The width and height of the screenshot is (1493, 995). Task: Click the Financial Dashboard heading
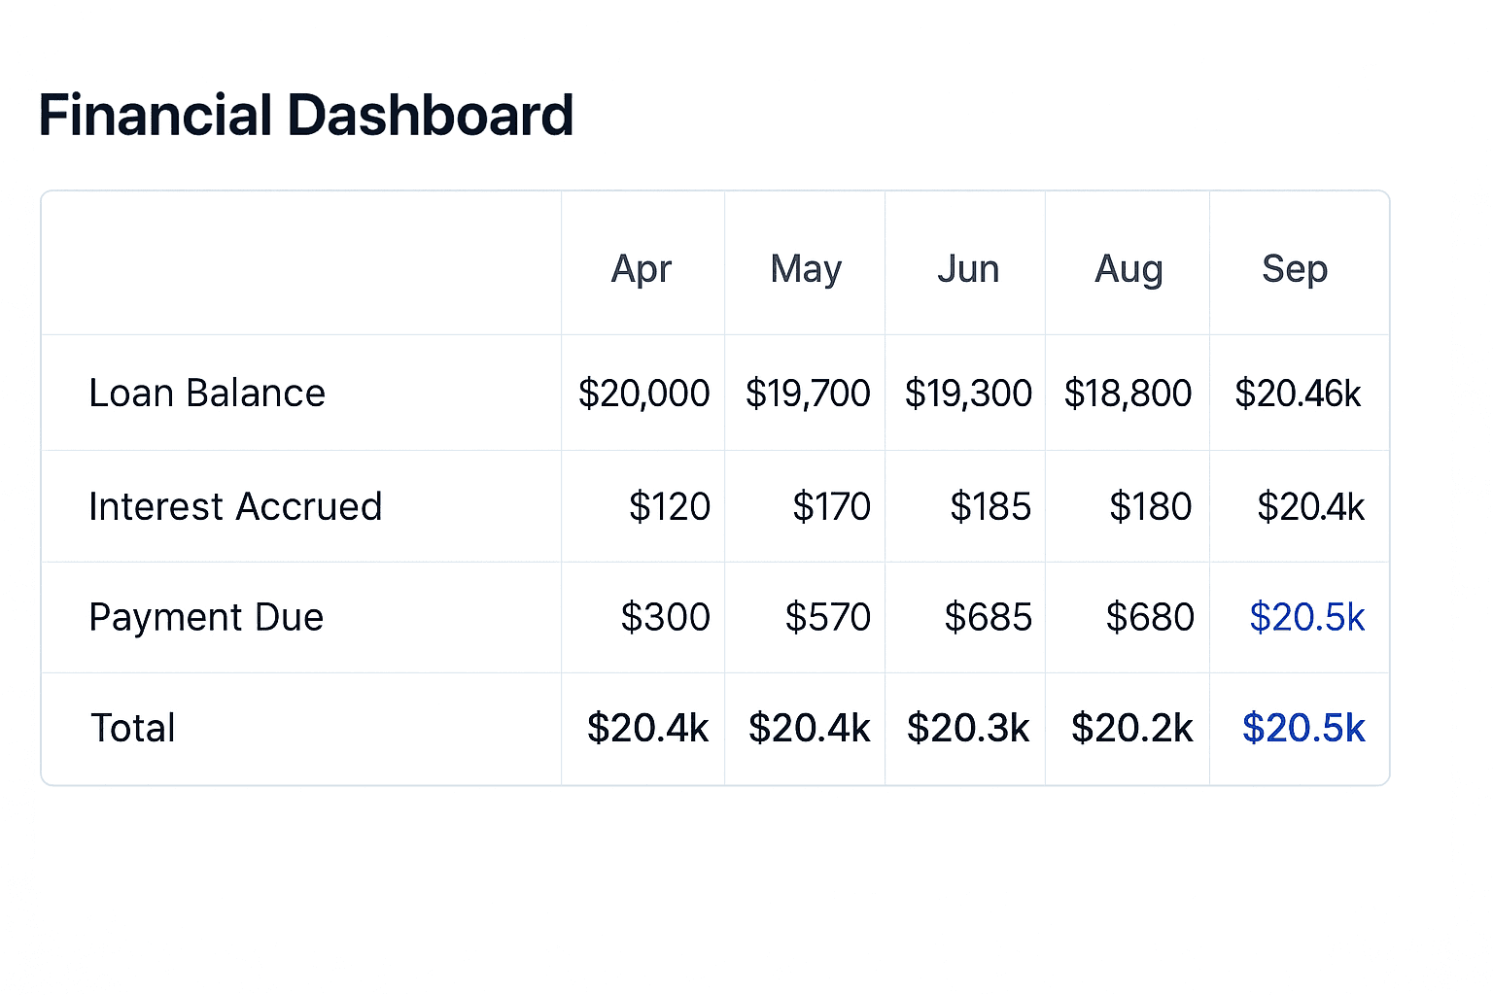306,116
